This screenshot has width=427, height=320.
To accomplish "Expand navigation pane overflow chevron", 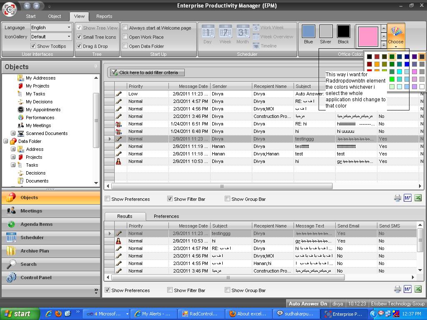I will [96, 291].
